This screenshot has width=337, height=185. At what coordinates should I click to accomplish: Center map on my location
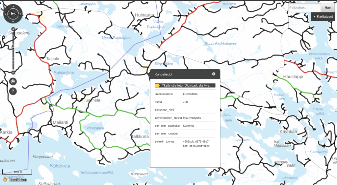click(x=13, y=81)
